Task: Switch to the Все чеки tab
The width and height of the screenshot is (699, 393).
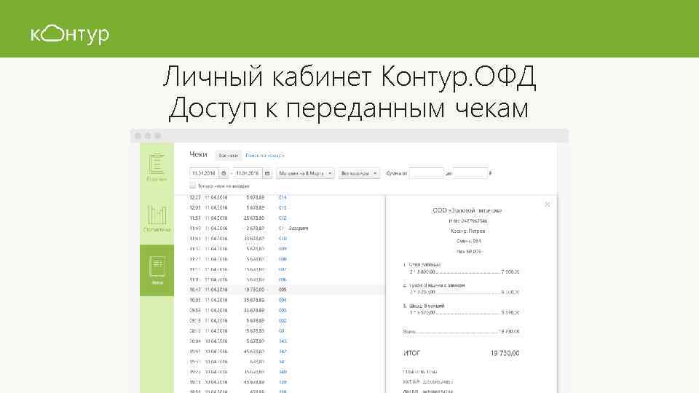Action: click(228, 156)
